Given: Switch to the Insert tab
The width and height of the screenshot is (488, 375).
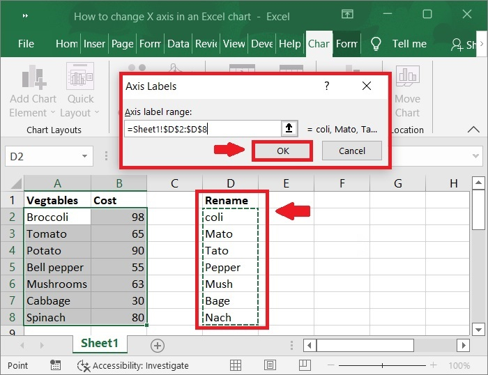Looking at the screenshot, I should coord(94,44).
